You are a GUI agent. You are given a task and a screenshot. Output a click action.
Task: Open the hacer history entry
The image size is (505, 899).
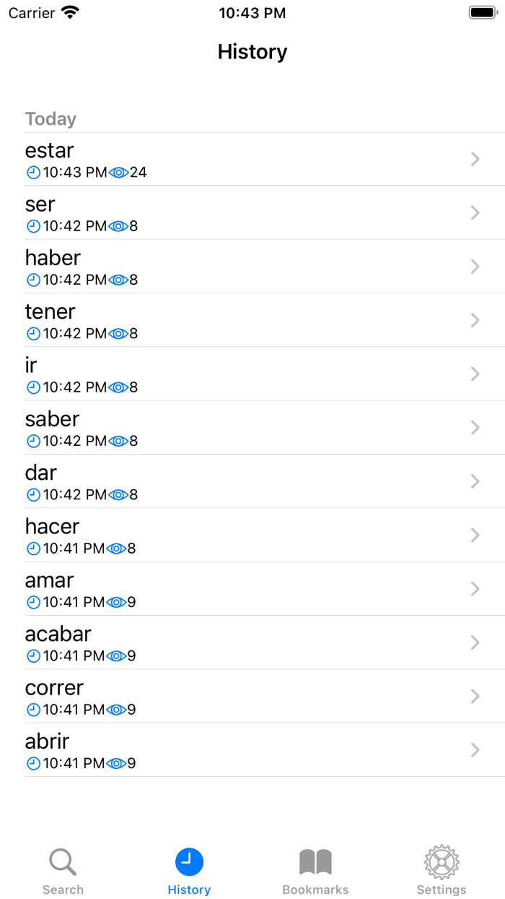pos(252,535)
